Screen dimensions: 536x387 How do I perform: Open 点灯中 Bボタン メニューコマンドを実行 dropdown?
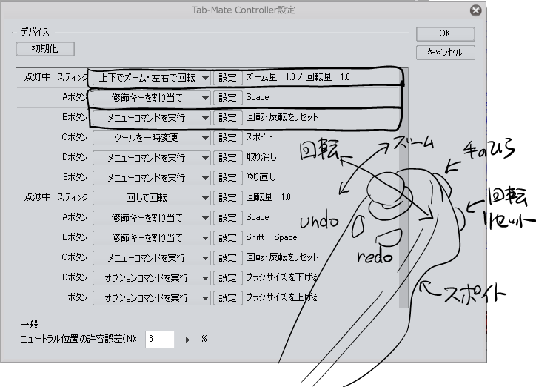pos(151,118)
